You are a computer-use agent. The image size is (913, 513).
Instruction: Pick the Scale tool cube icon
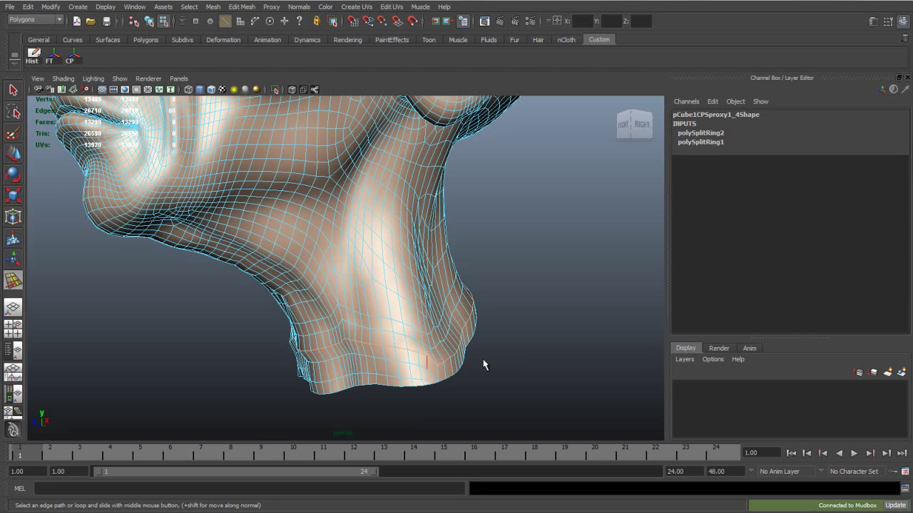[x=13, y=195]
